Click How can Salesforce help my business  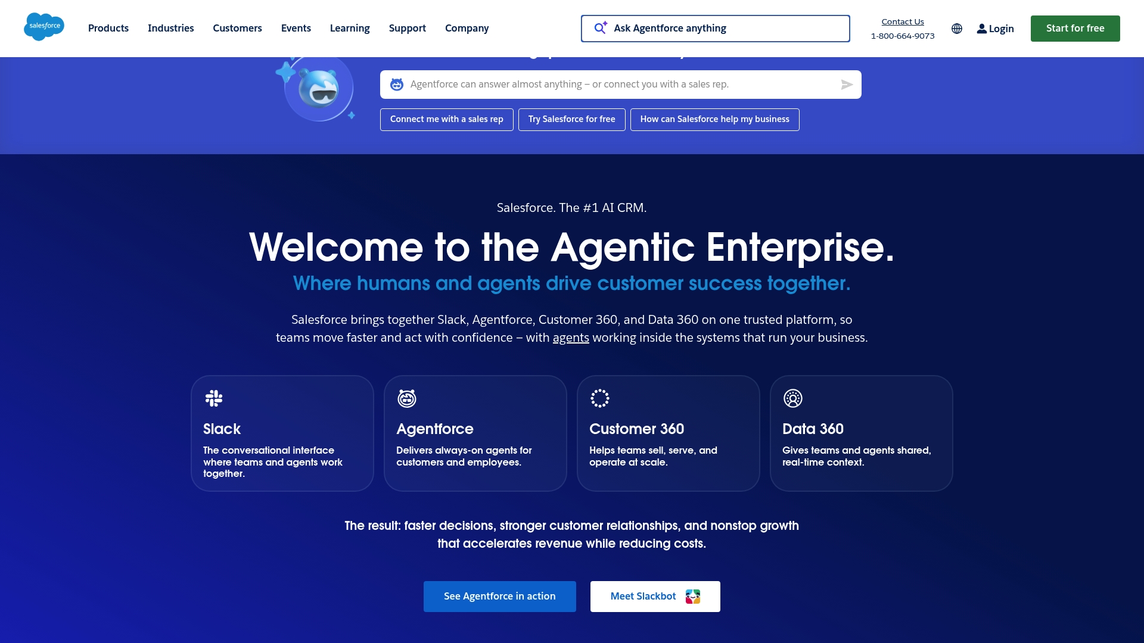click(715, 120)
